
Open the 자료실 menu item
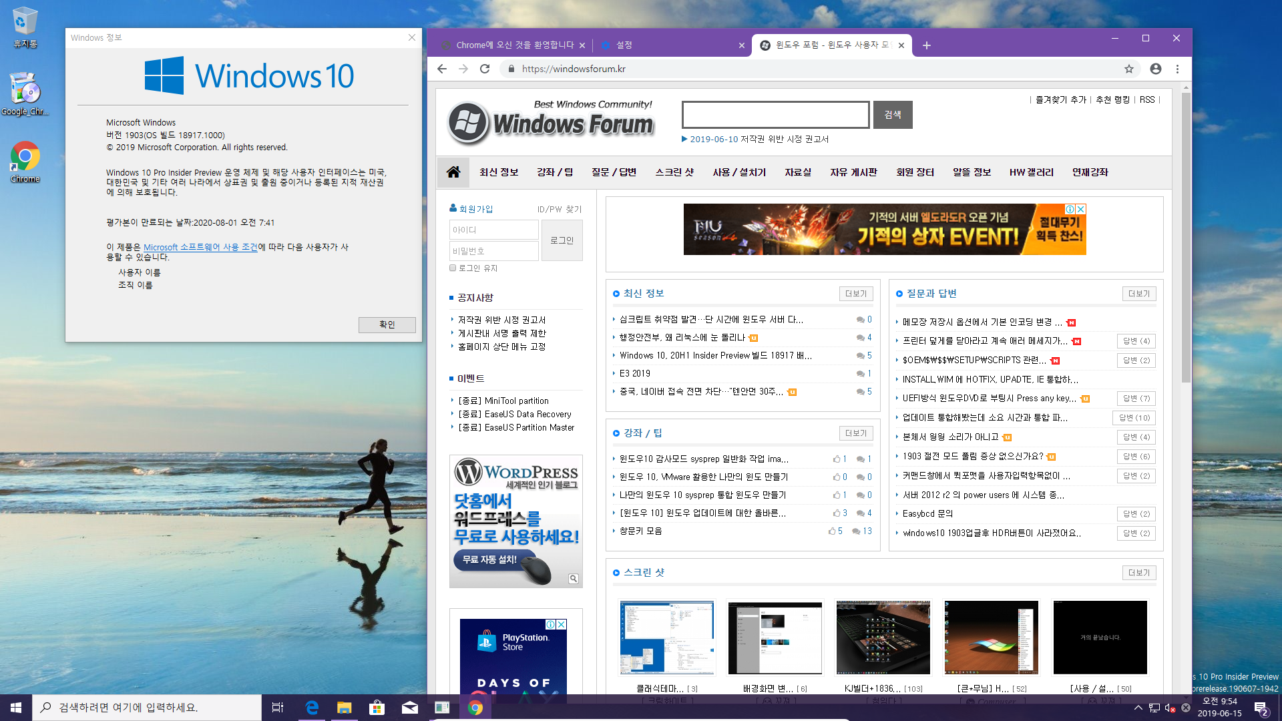[798, 172]
